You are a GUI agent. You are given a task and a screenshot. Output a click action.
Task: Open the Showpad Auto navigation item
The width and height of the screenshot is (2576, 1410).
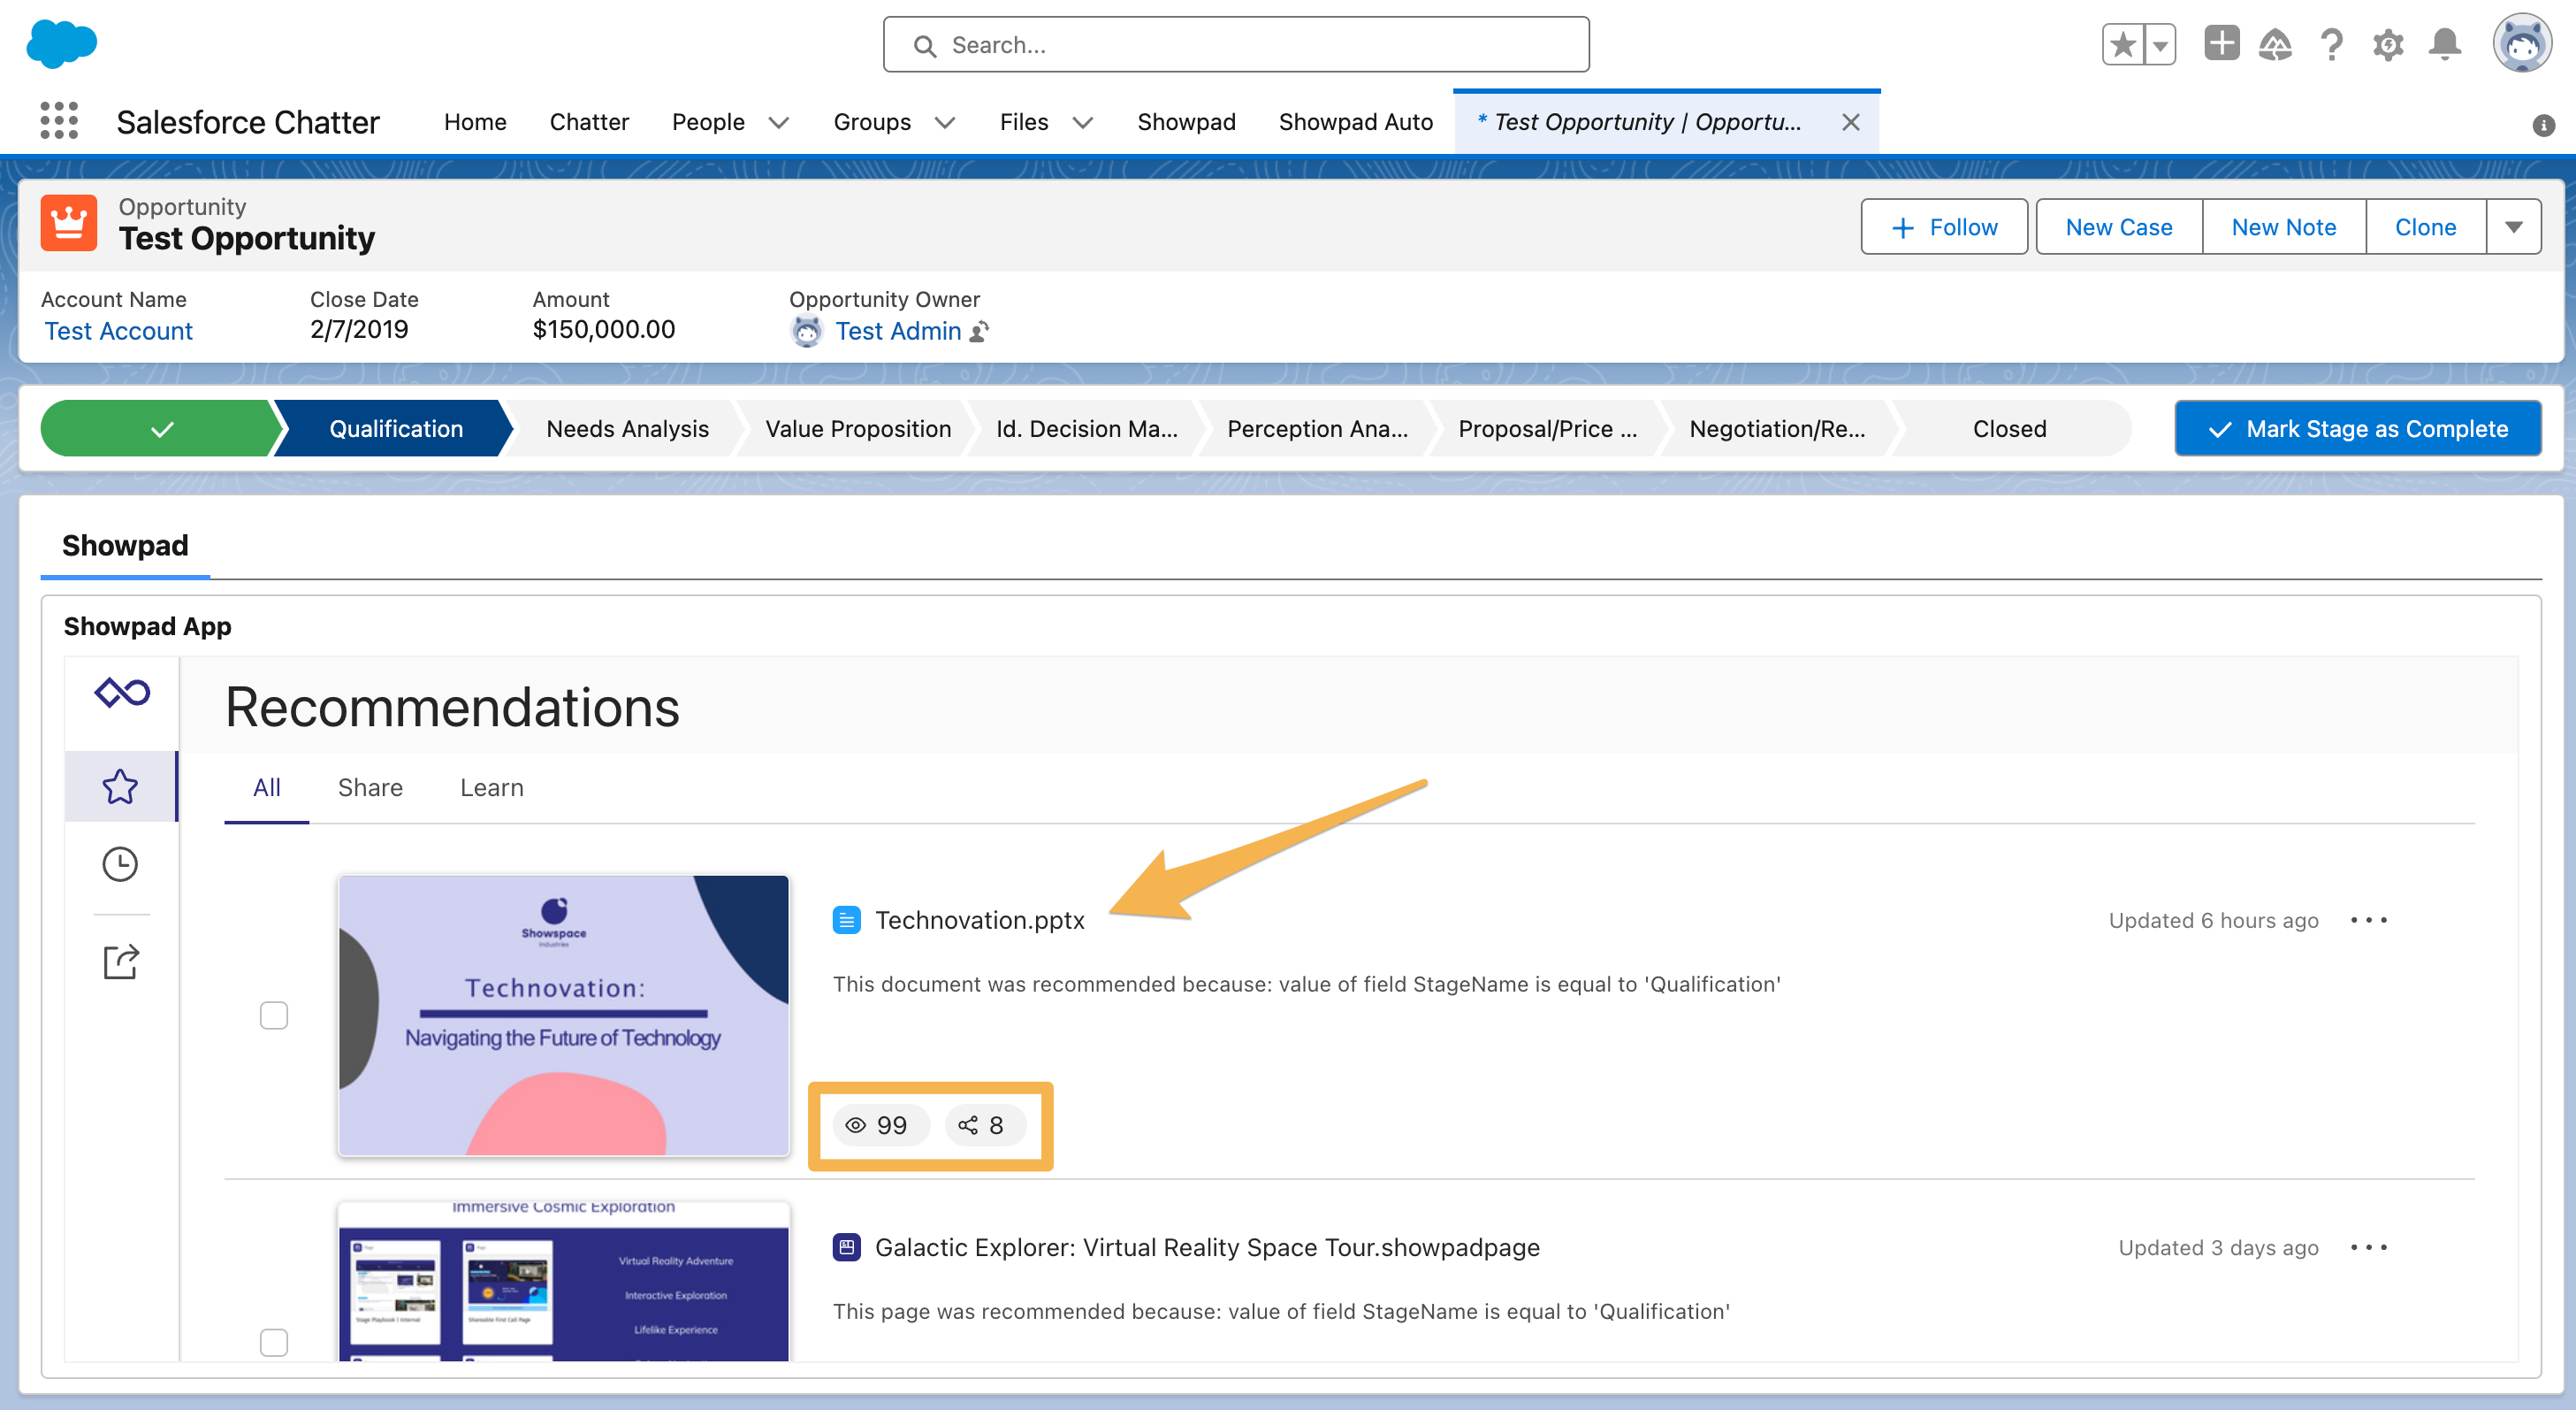1355,121
